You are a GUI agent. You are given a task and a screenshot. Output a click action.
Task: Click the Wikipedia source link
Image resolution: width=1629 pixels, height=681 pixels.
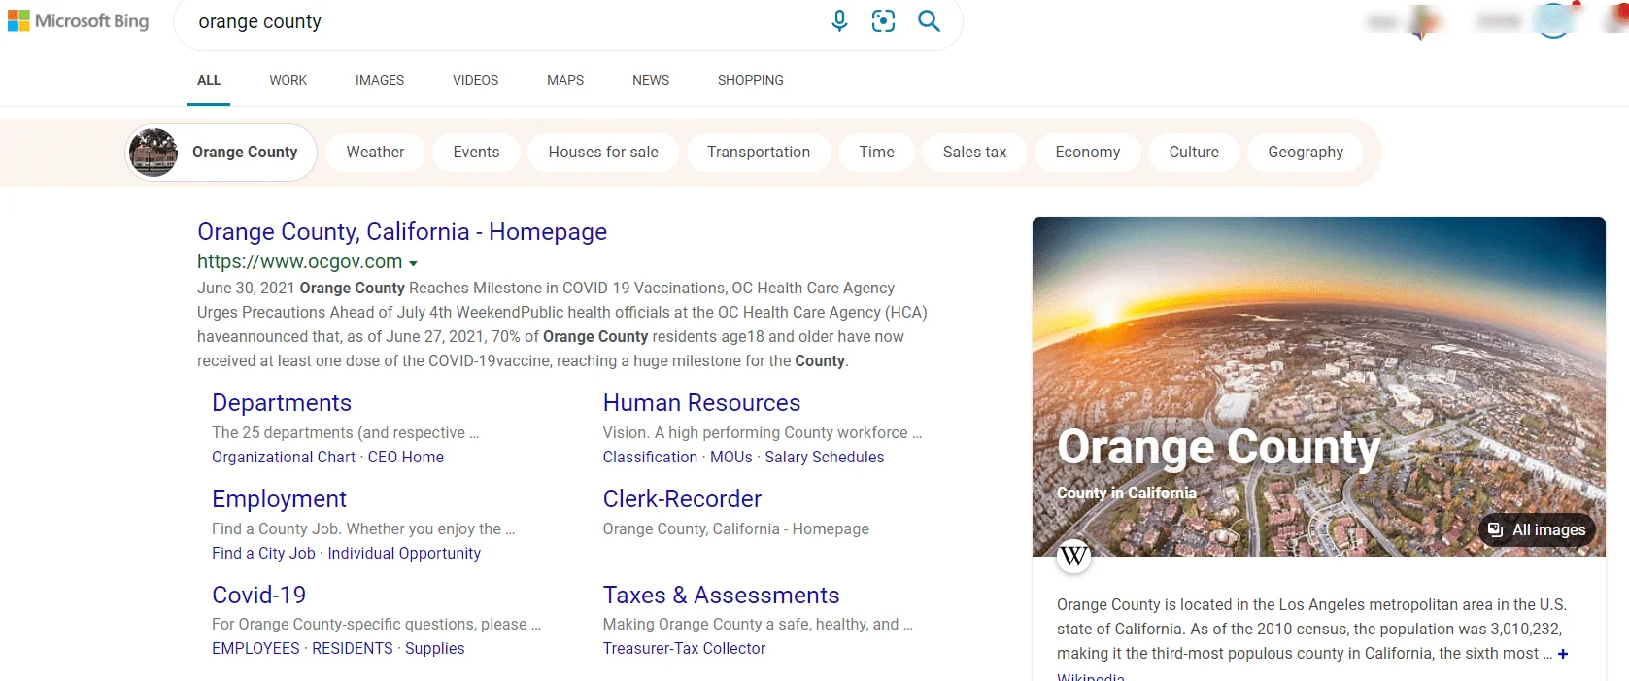pos(1090,676)
